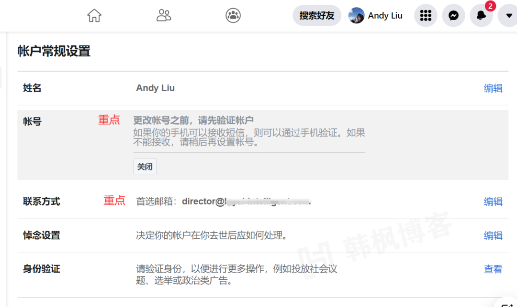Click the Home icon in the top navigation

[94, 15]
